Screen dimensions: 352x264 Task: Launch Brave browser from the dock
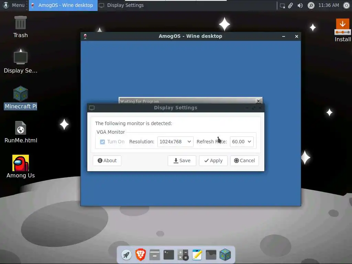point(141,255)
